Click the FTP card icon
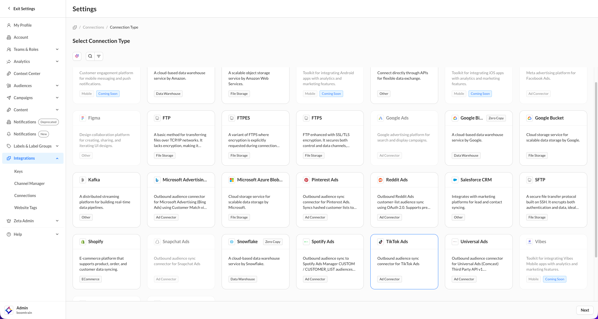598x319 pixels. (x=157, y=118)
